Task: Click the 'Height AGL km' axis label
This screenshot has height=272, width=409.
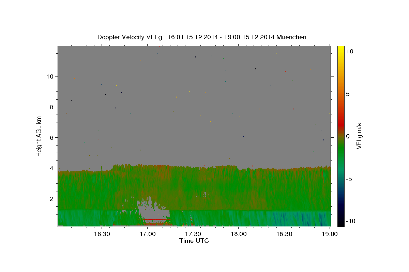Action: pyautogui.click(x=39, y=136)
